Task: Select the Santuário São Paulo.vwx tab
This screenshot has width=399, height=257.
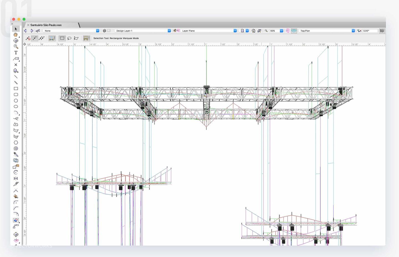Action: tap(46, 25)
